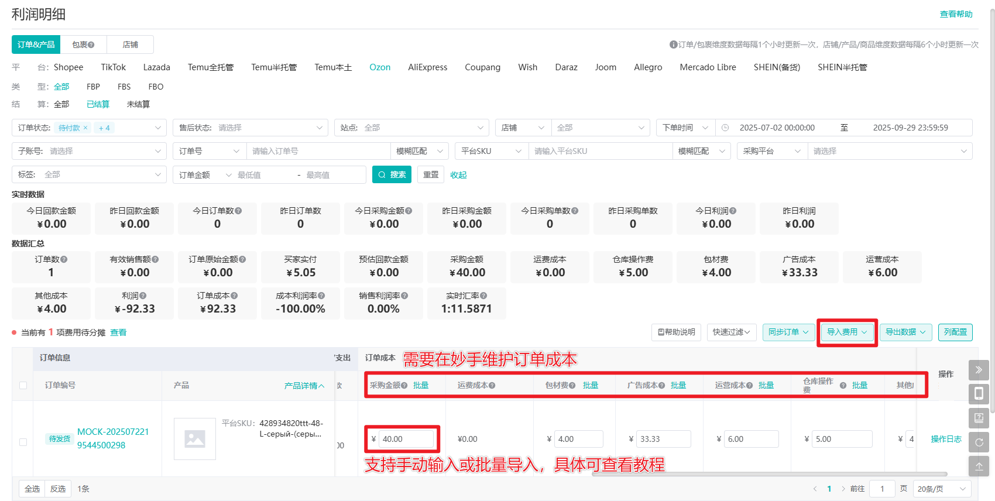Click help icon next to 采购金额 column header

pos(404,385)
